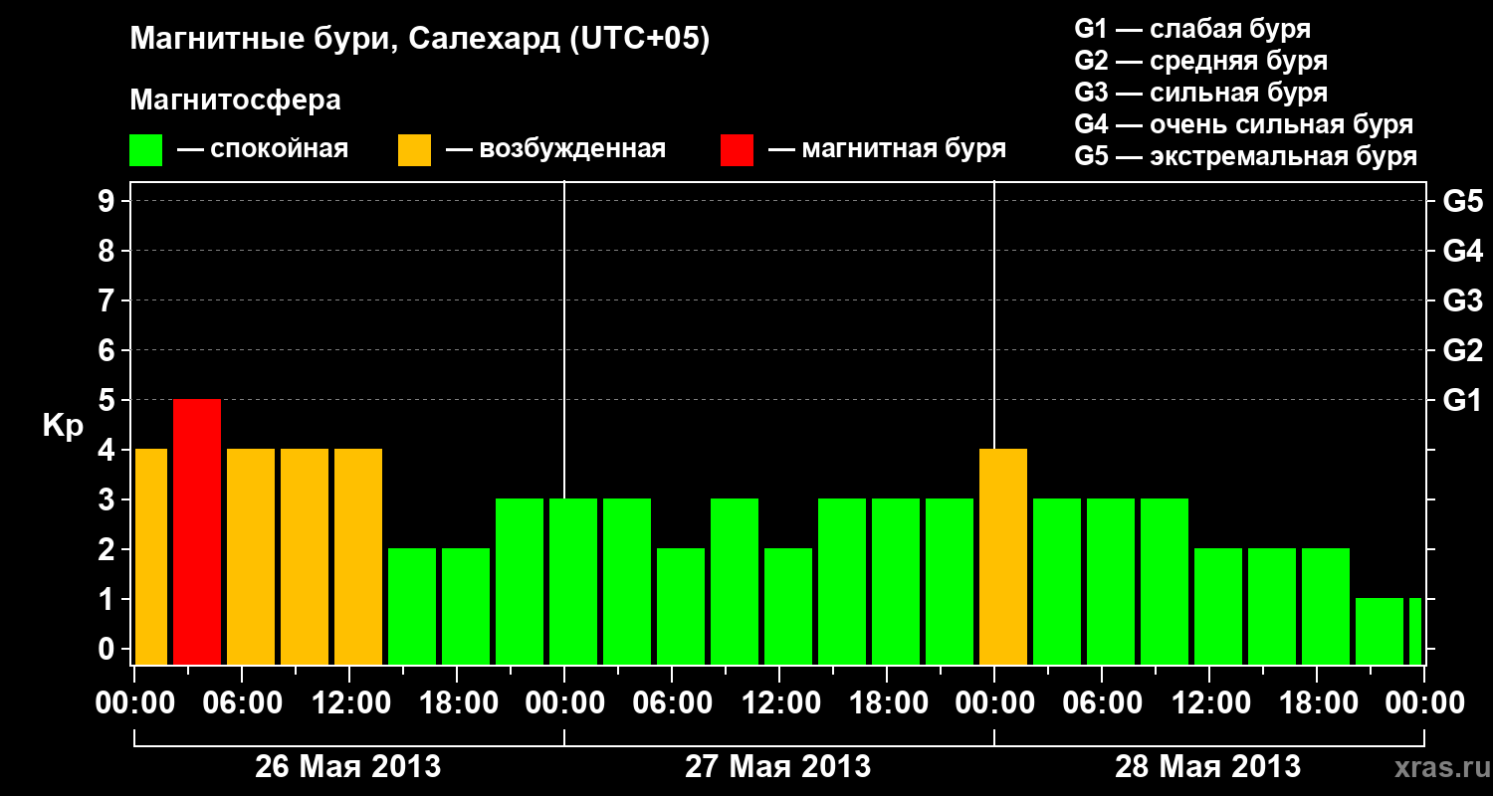Click the '3' value on Kp axis
This screenshot has width=1493, height=796.
(x=108, y=499)
